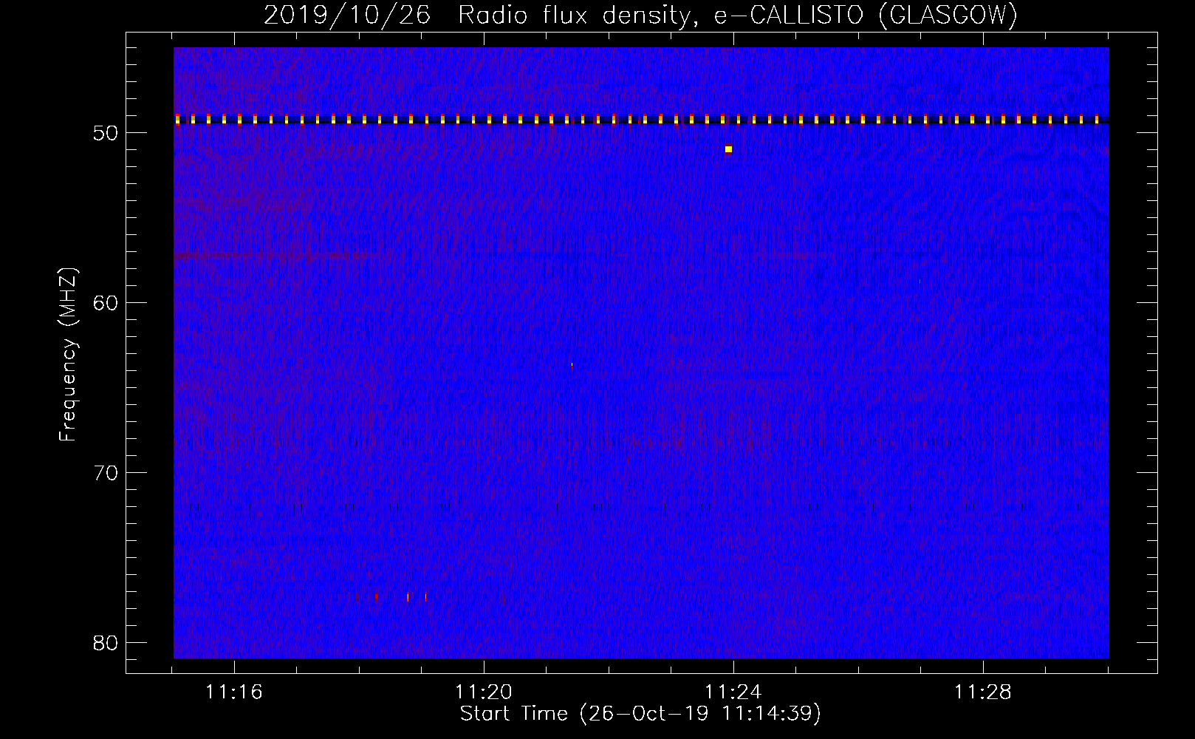The height and width of the screenshot is (739, 1195).
Task: Click the plot title with the date 2019/10/26
Action: pyautogui.click(x=640, y=15)
